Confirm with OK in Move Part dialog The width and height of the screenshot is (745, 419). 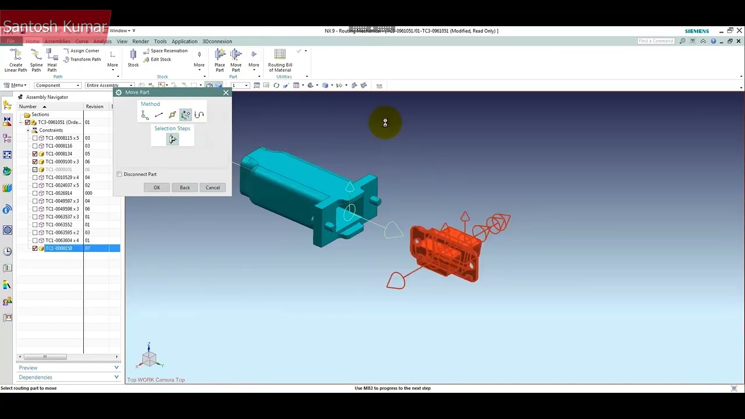click(x=157, y=187)
